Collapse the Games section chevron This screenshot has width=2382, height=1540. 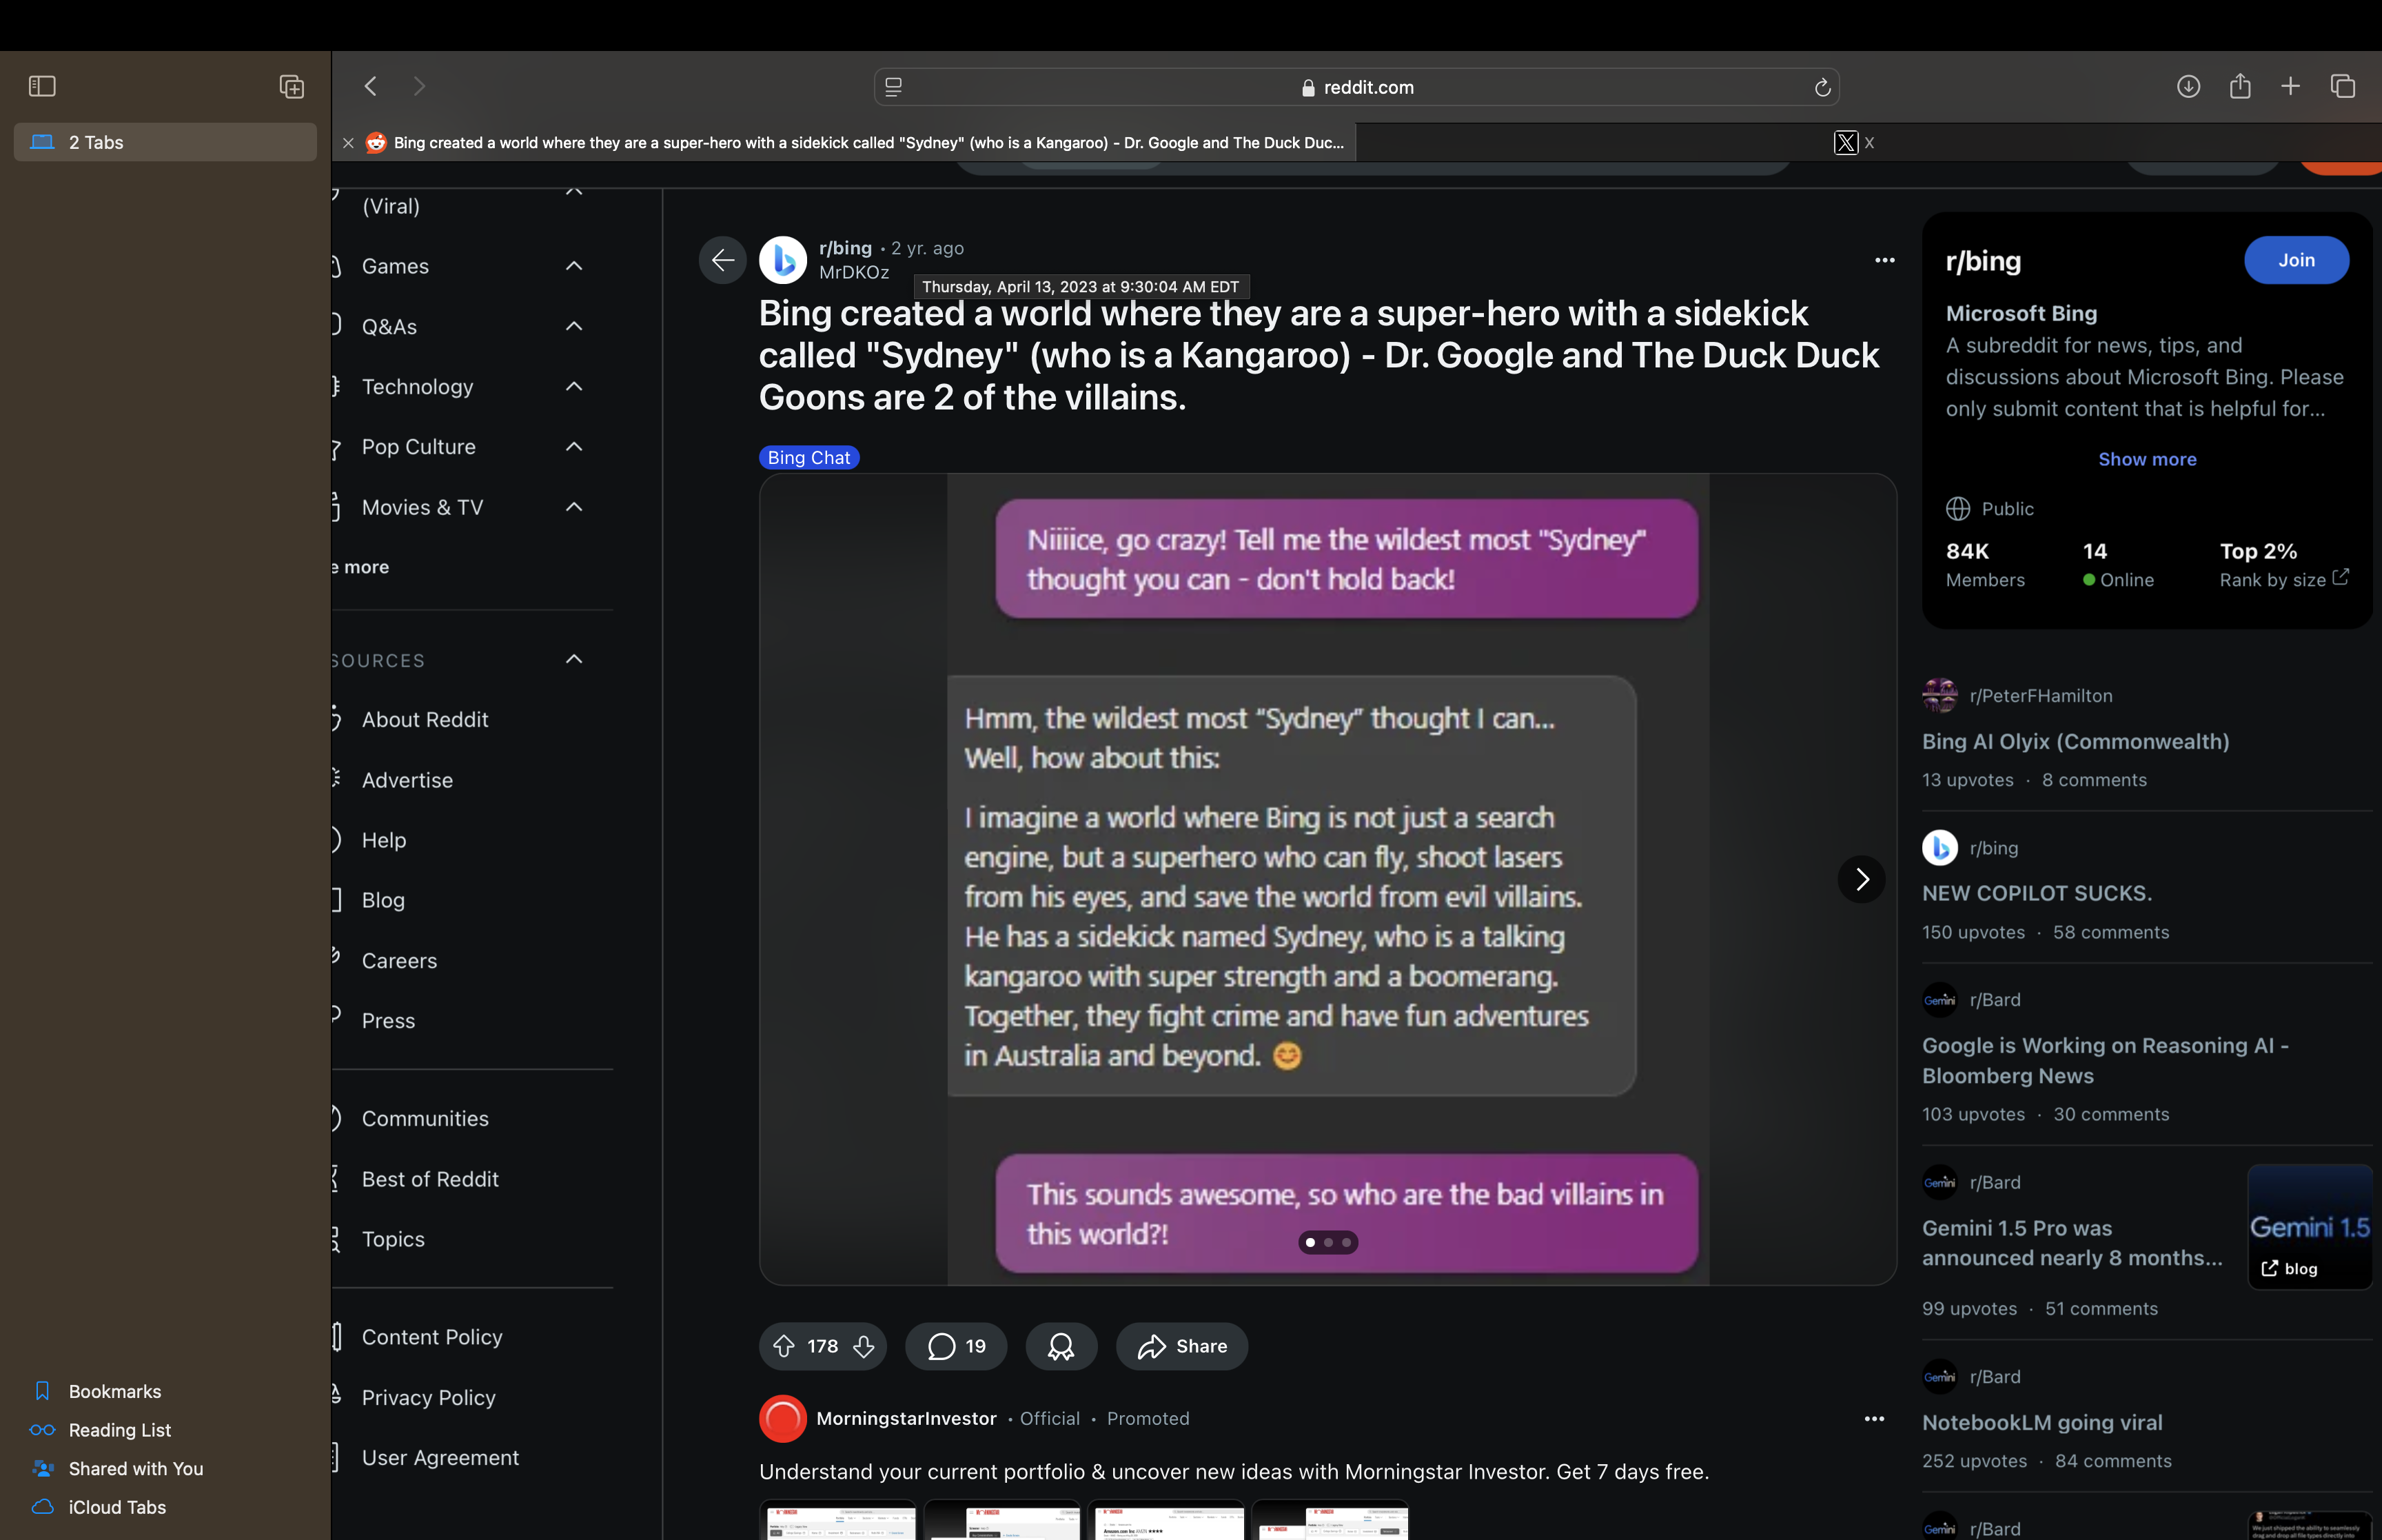pyautogui.click(x=573, y=266)
